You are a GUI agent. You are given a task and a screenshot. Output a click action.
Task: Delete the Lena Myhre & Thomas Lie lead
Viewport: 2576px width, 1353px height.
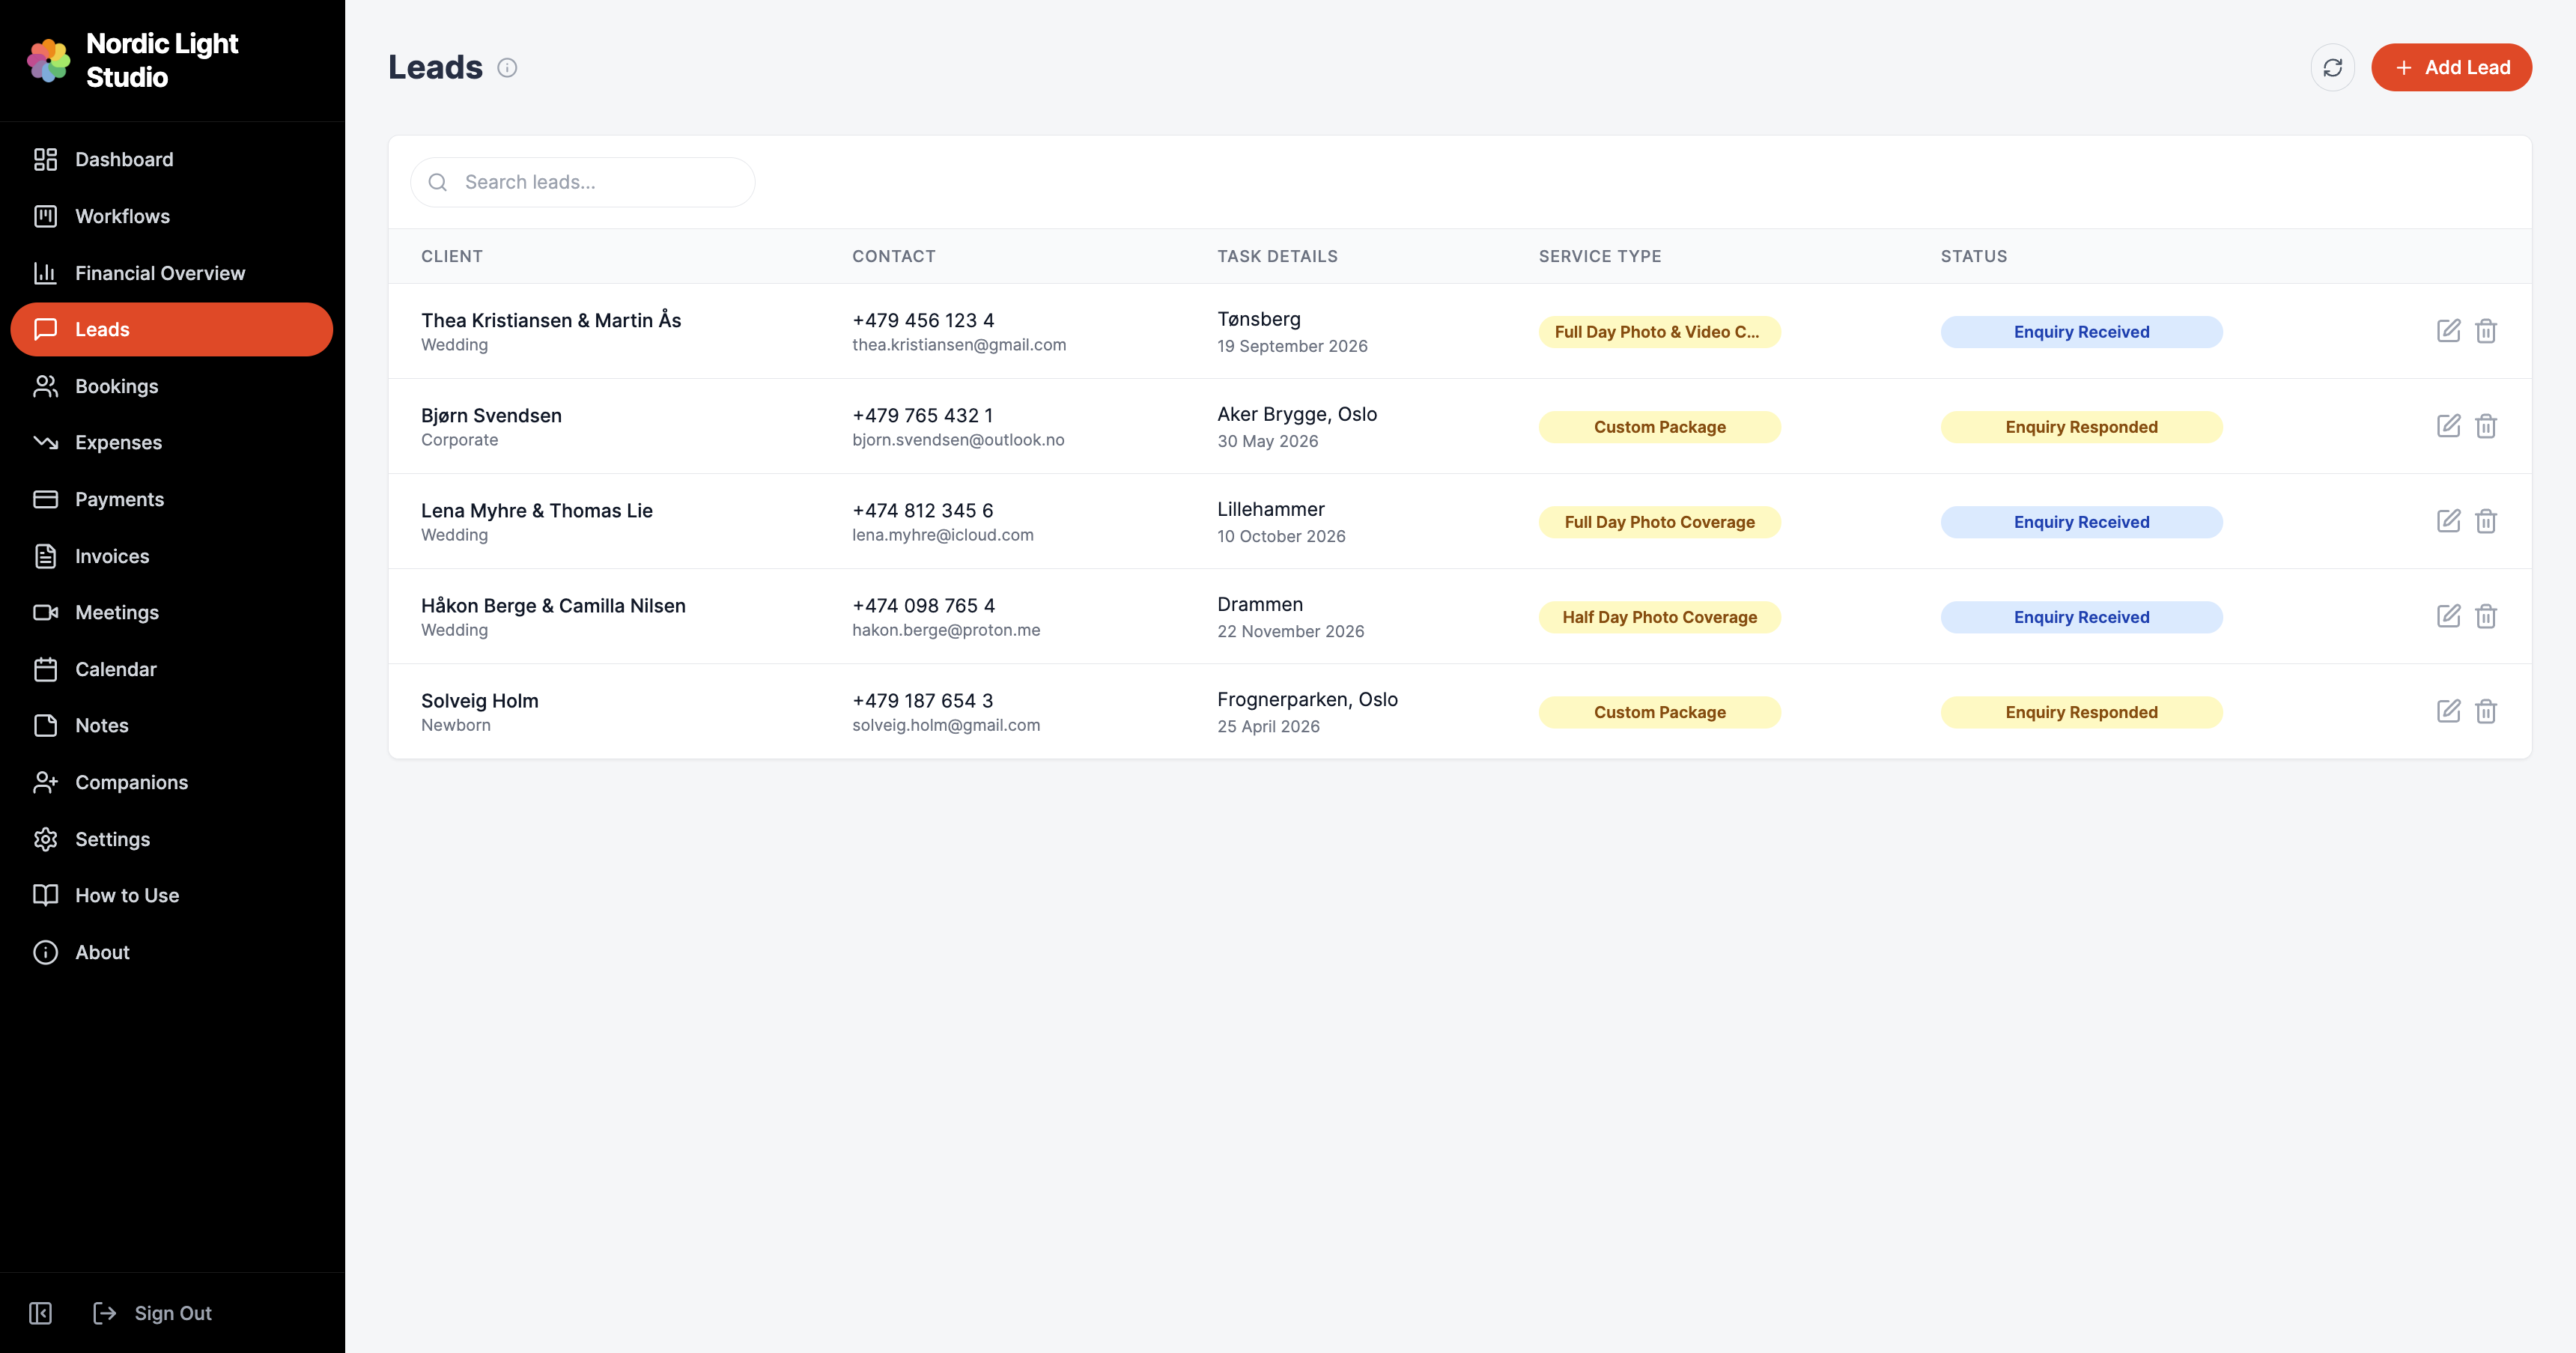2487,520
